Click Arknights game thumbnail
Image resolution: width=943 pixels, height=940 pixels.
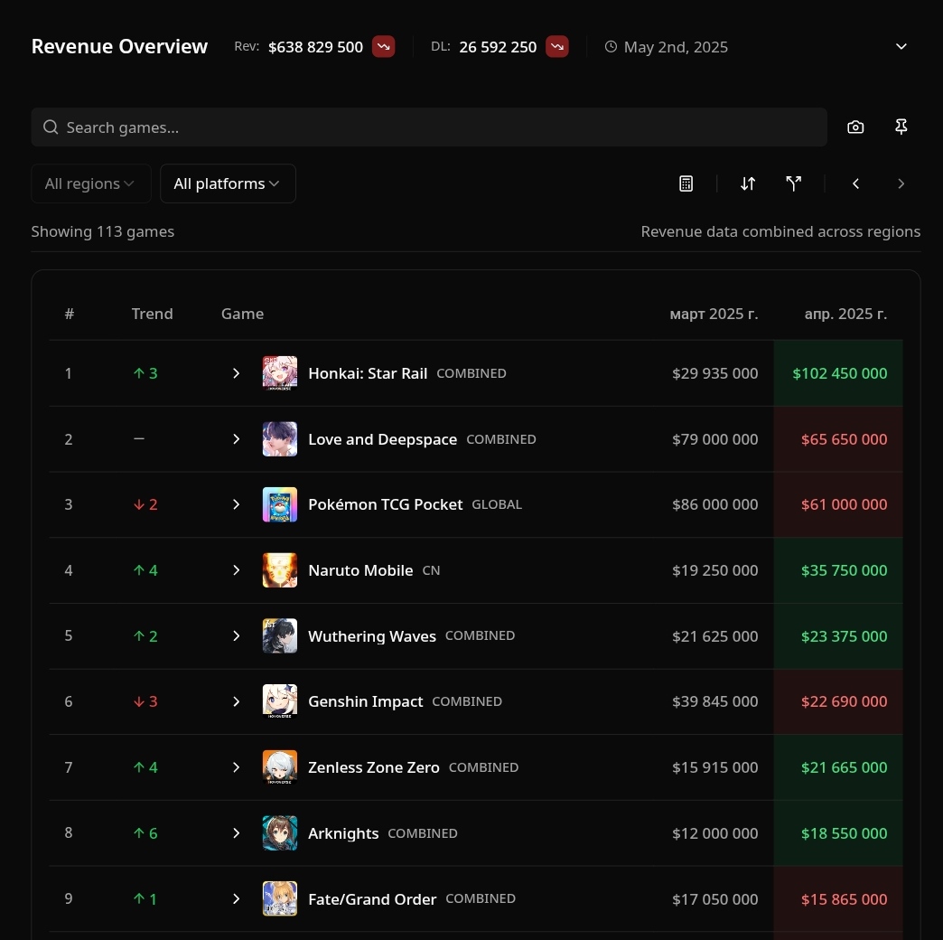click(x=280, y=832)
